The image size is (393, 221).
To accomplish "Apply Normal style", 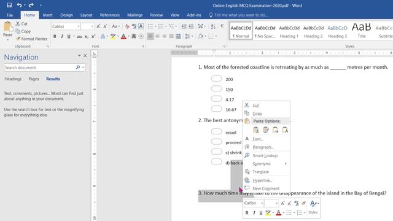I will click(x=241, y=31).
